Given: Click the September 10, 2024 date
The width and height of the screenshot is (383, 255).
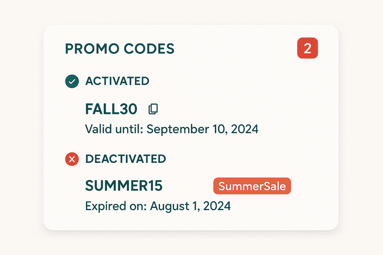Looking at the screenshot, I should 202,129.
